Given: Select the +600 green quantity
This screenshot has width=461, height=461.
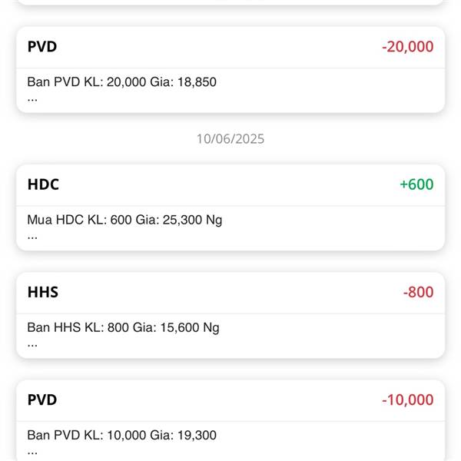Looking at the screenshot, I should pos(416,184).
